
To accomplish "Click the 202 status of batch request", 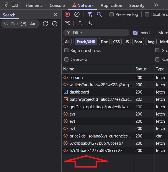I will (x=139, y=99).
